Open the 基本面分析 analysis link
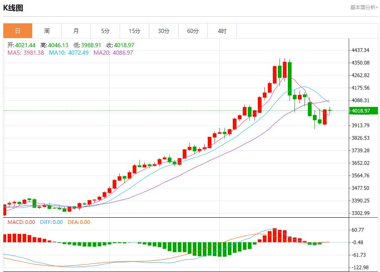 coord(360,7)
